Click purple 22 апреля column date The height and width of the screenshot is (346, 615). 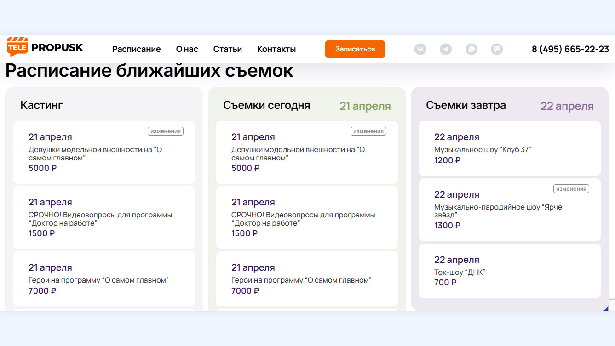(567, 106)
